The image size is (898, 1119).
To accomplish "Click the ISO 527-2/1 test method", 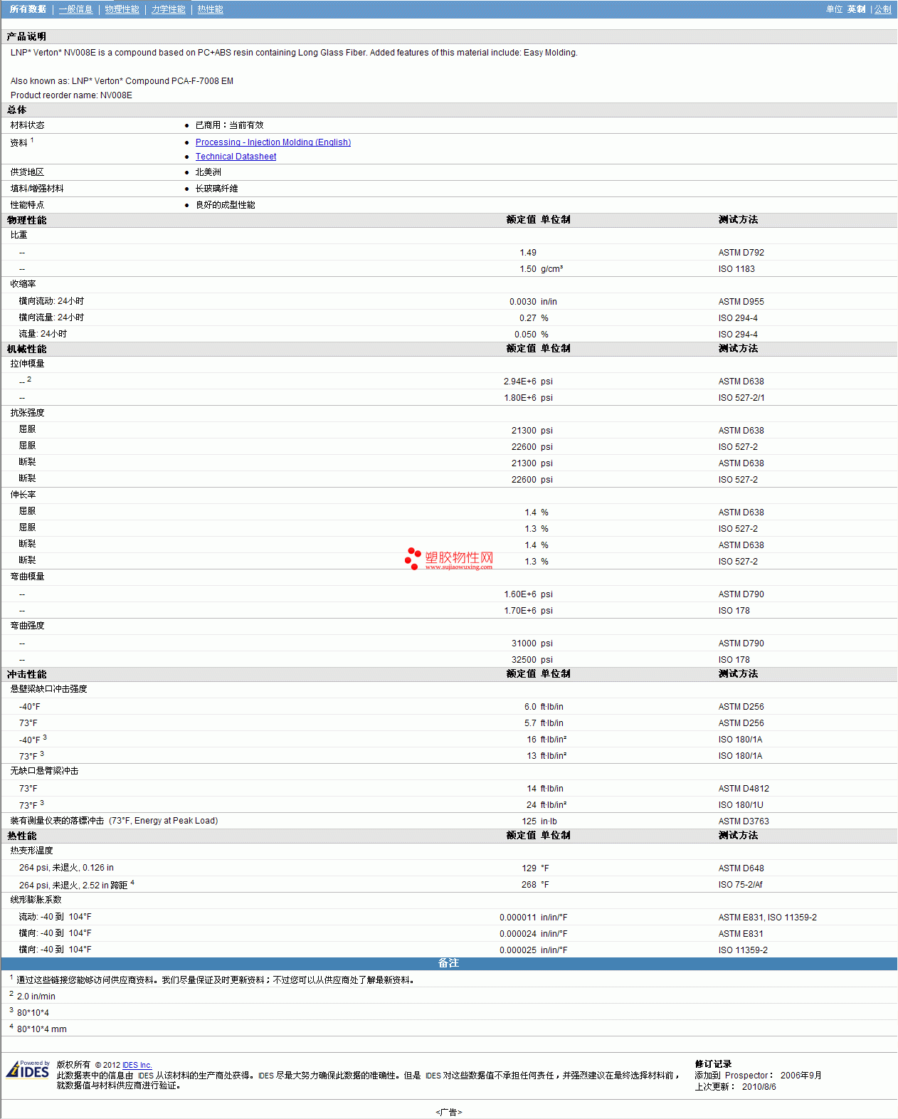I will 741,398.
